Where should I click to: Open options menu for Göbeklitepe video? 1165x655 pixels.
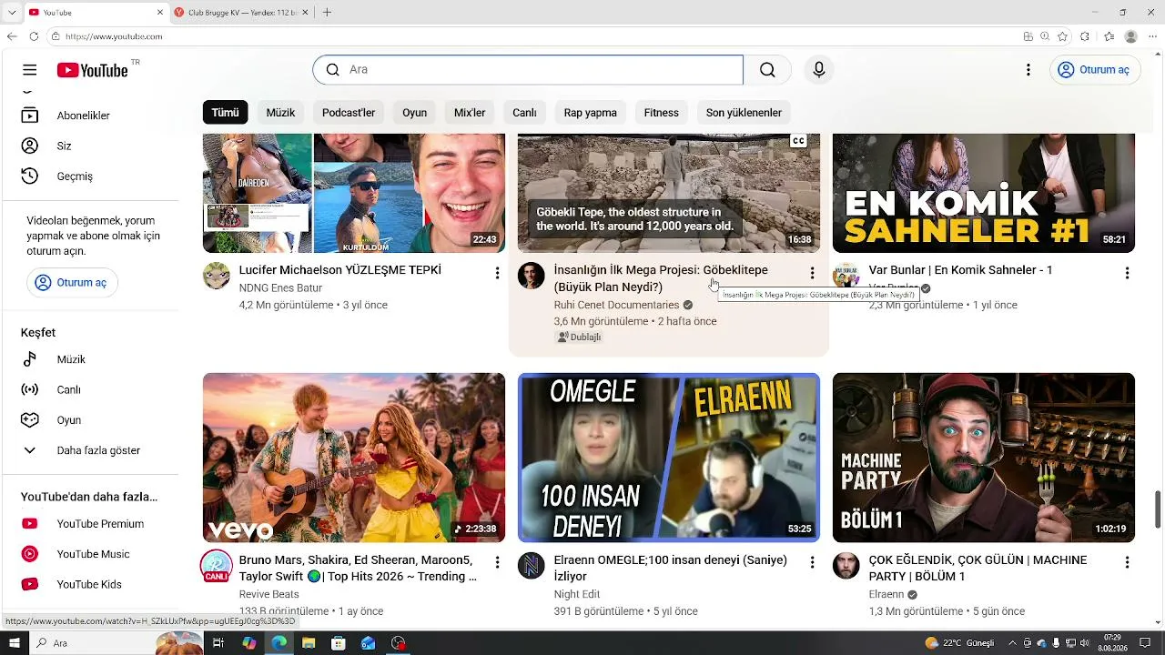[812, 273]
